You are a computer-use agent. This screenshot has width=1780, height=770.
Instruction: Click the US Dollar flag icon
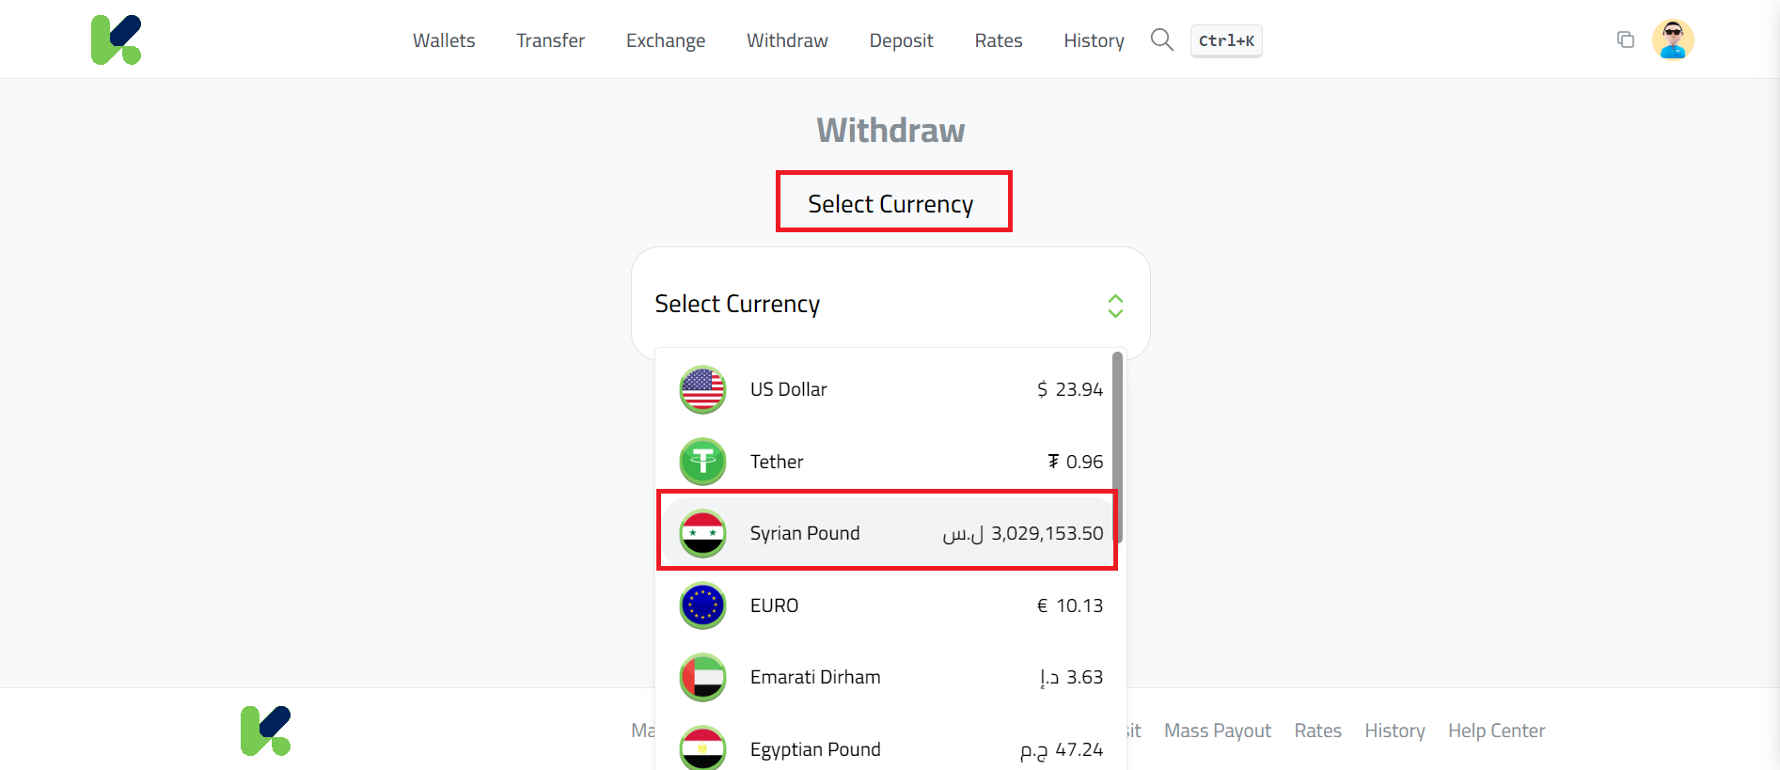[701, 389]
